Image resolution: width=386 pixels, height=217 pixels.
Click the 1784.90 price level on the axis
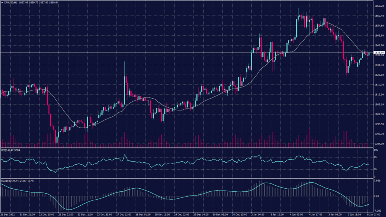tap(378, 144)
